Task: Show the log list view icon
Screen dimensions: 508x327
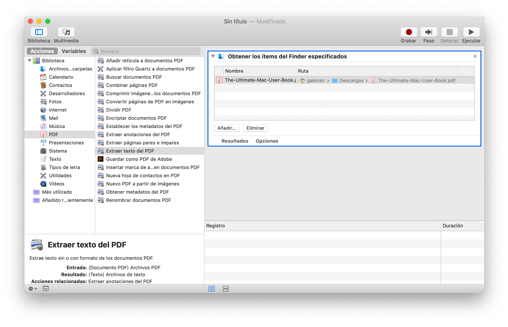Action: pos(212,289)
